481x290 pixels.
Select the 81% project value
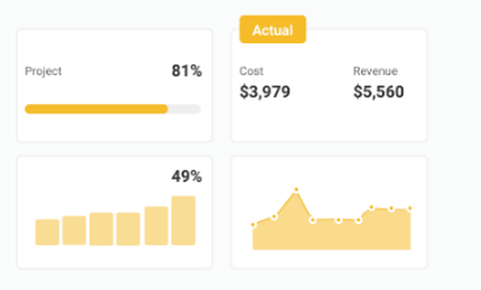coord(187,71)
